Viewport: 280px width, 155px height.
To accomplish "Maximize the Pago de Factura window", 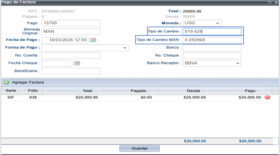I will coord(270,2).
